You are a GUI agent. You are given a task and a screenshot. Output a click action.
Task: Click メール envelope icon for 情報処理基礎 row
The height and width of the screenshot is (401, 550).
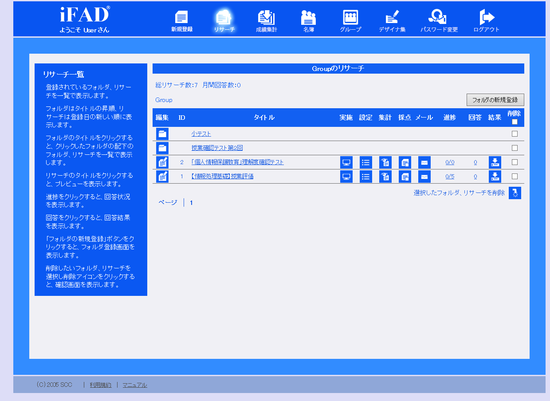424,177
